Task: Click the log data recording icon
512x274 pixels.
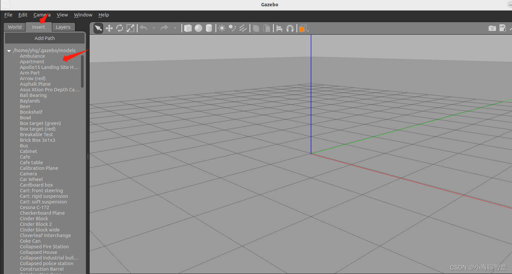Action: pyautogui.click(x=503, y=28)
